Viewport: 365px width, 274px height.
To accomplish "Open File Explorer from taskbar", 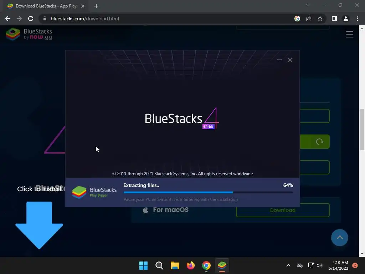I will [175, 265].
